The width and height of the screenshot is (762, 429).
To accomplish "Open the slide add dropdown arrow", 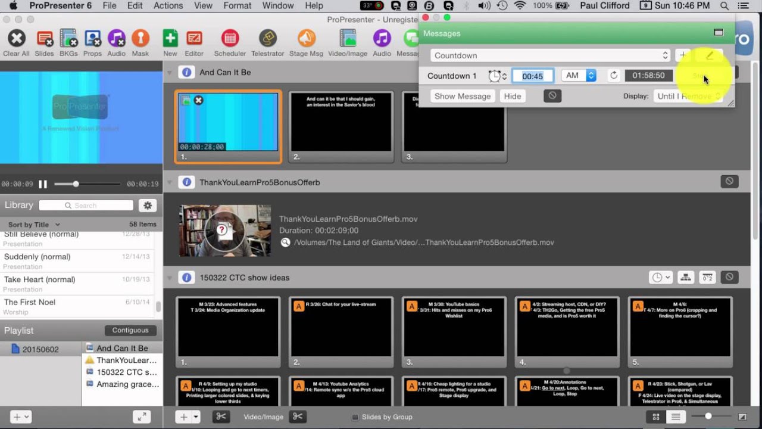I will point(196,417).
